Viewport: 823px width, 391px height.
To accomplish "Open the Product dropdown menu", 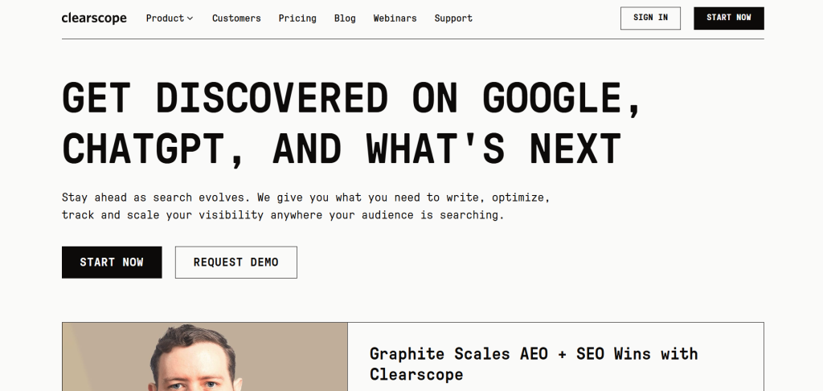I will (x=165, y=18).
